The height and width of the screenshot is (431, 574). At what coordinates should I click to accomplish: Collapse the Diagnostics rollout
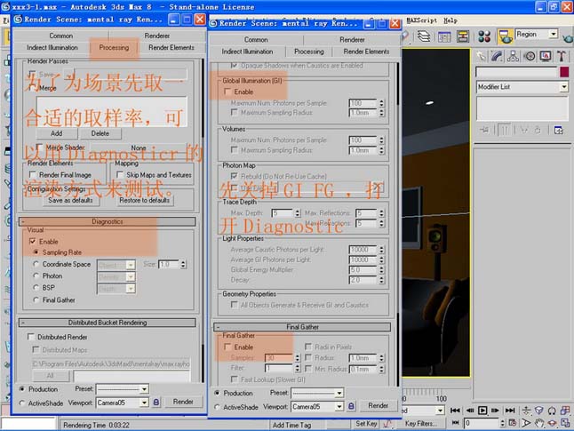(x=108, y=221)
